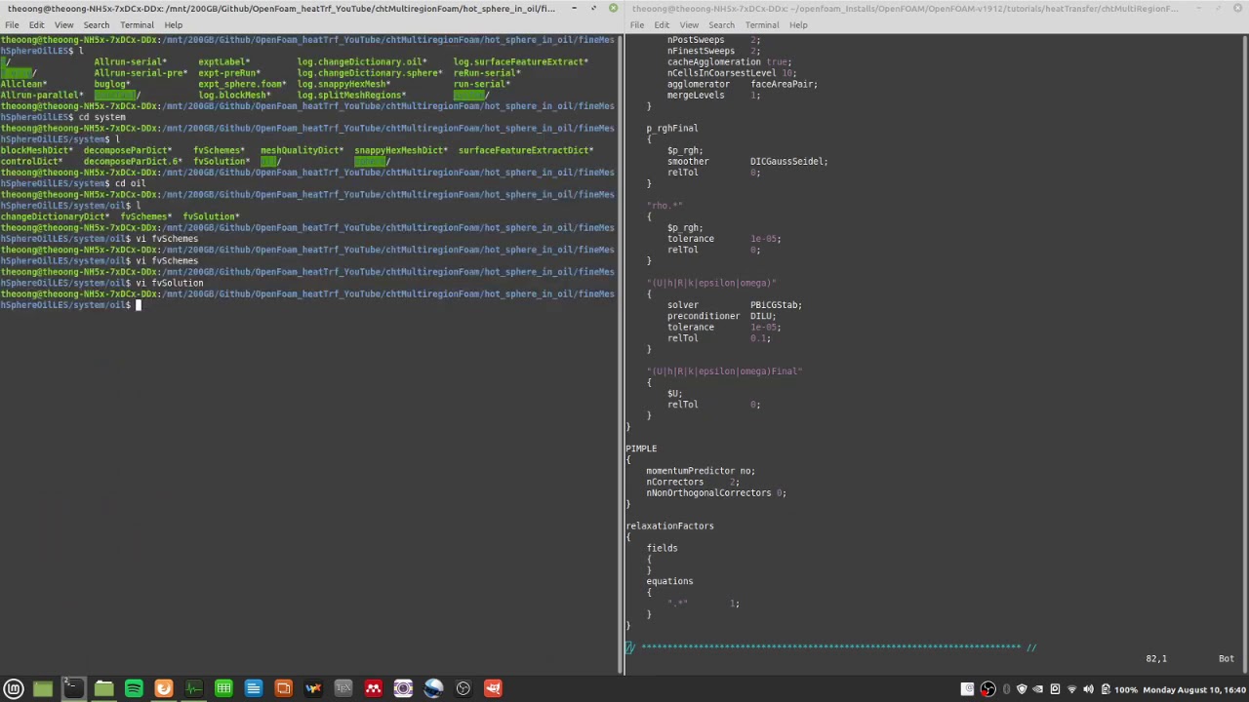Open Help menu in left terminal
This screenshot has width=1249, height=702.
point(173,24)
